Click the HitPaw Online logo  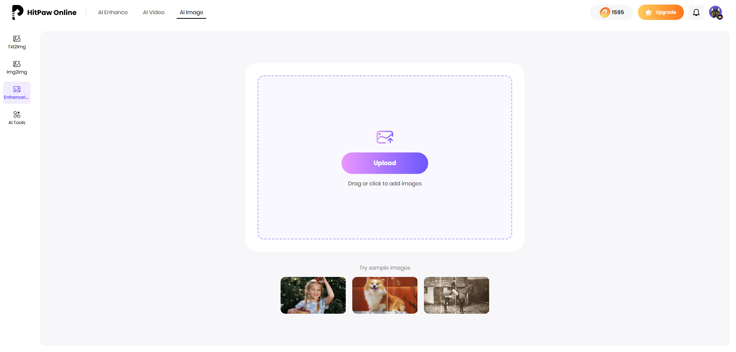(43, 12)
